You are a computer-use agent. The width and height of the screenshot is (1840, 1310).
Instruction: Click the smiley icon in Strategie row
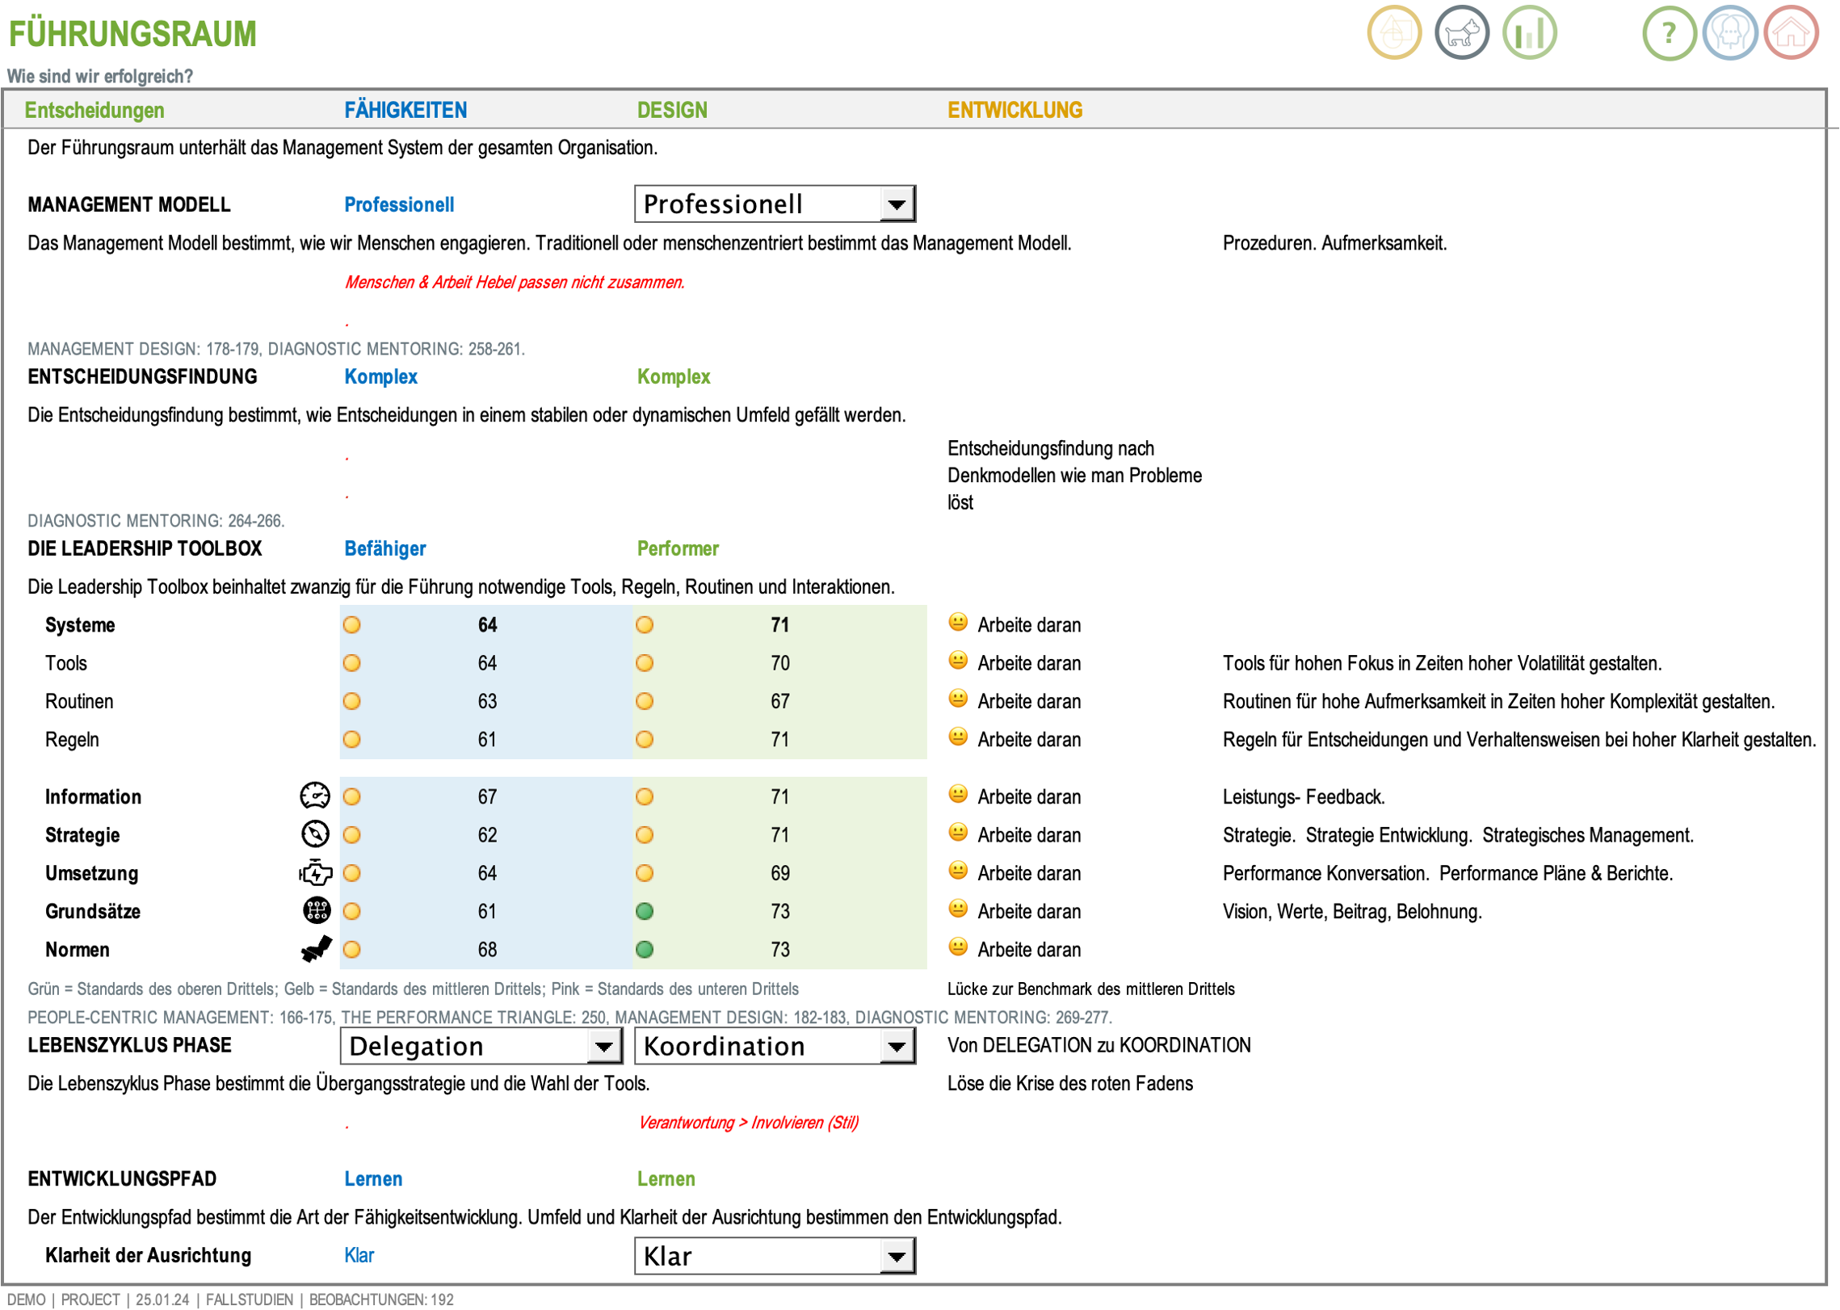tap(957, 832)
